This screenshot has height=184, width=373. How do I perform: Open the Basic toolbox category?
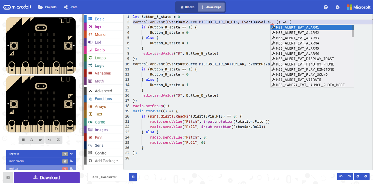(x=104, y=19)
